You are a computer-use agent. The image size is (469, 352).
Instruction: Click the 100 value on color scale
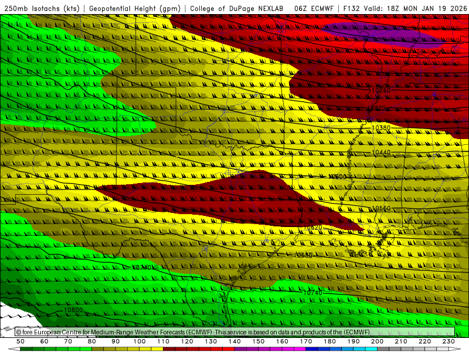(140, 341)
